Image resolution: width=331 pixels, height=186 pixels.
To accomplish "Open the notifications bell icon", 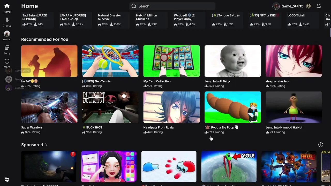I will [x=319, y=6].
